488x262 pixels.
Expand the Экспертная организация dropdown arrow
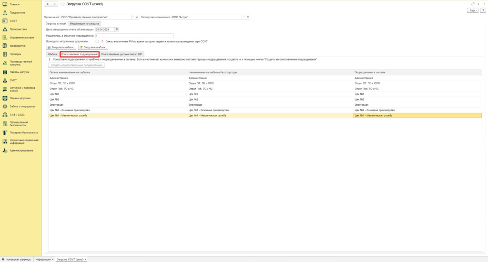(x=244, y=17)
